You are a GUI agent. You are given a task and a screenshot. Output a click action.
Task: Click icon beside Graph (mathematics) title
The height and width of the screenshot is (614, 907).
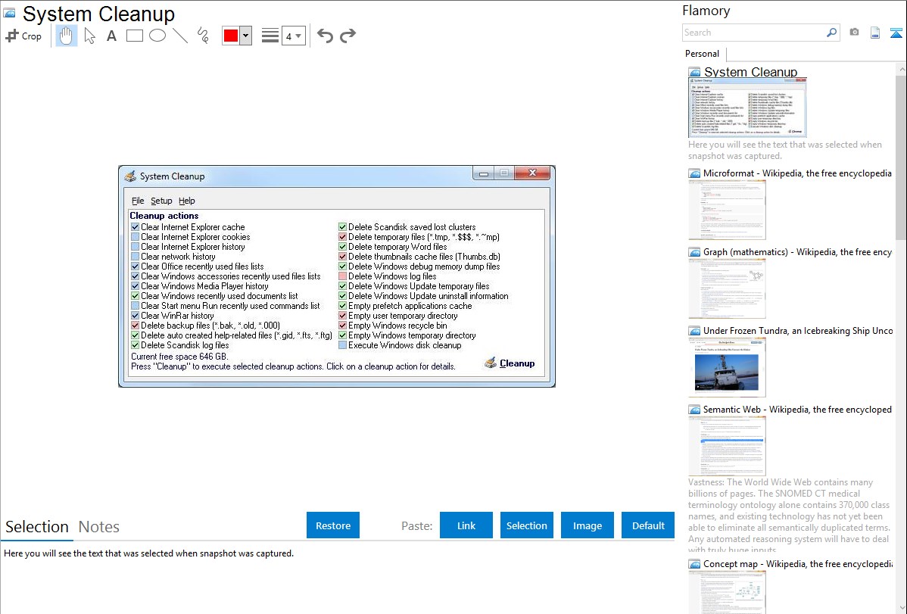pos(694,252)
